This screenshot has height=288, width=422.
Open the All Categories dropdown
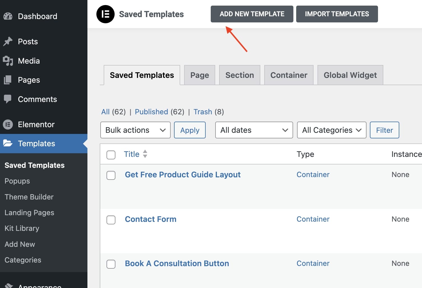(x=331, y=130)
